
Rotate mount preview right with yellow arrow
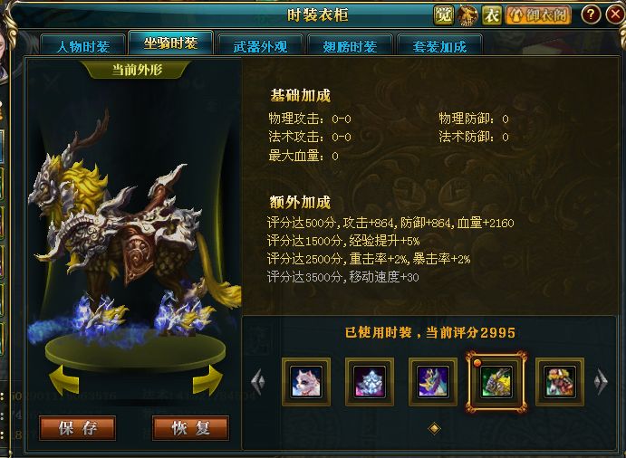pyautogui.click(x=207, y=379)
